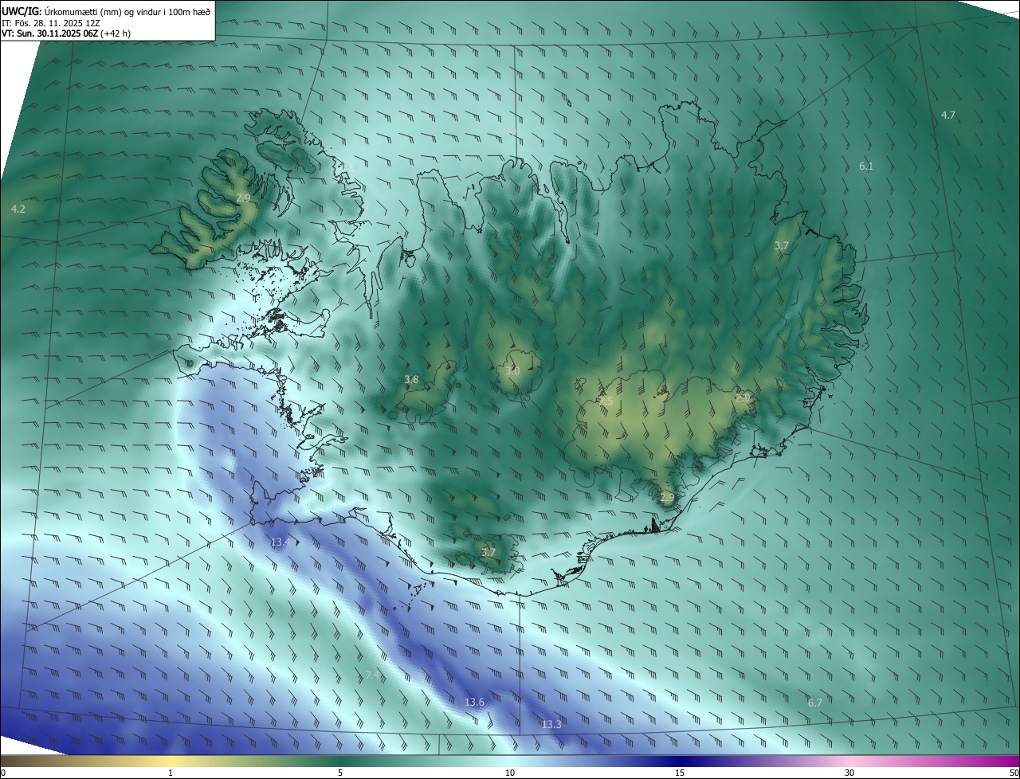Select the 13.3 value label

click(x=551, y=724)
